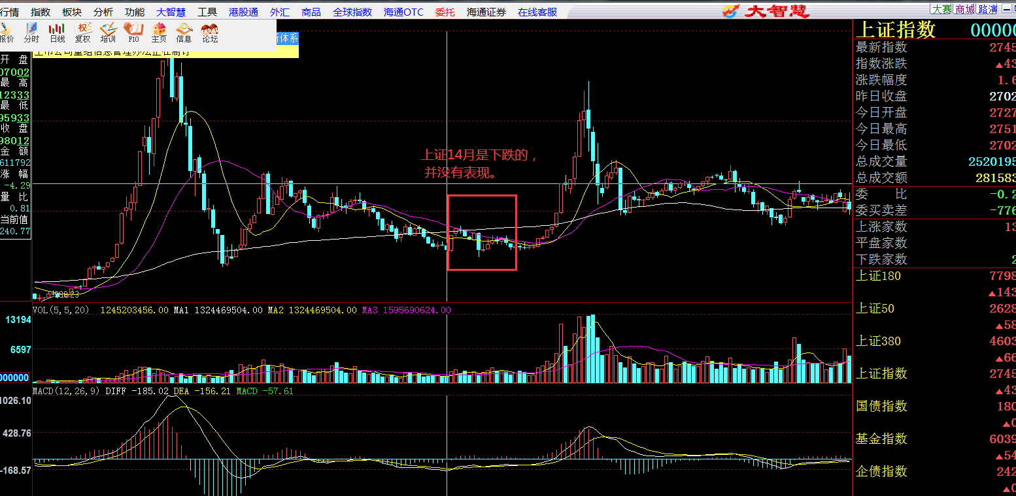
Task: Open the 报价 quotes toolbar icon
Action: pos(7,33)
